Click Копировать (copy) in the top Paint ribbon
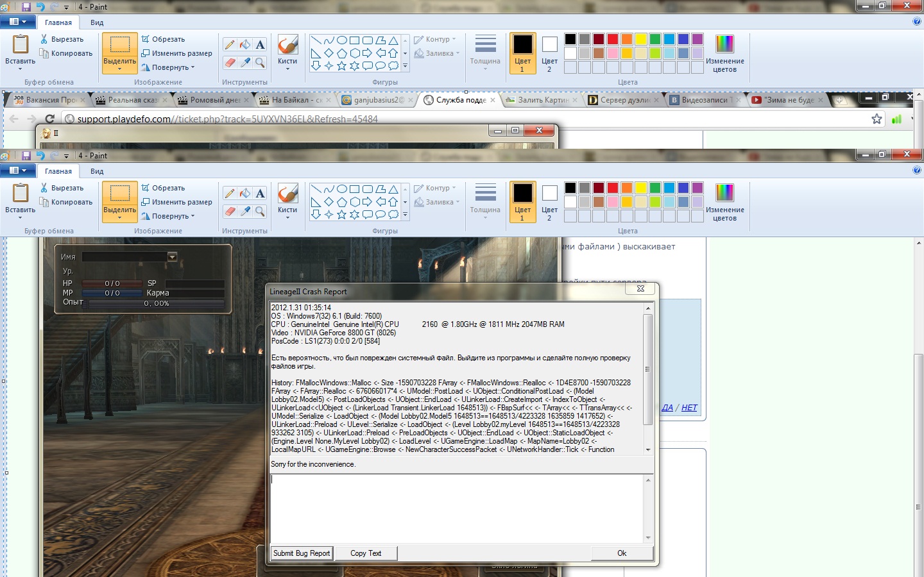The width and height of the screenshot is (924, 577). pos(66,53)
